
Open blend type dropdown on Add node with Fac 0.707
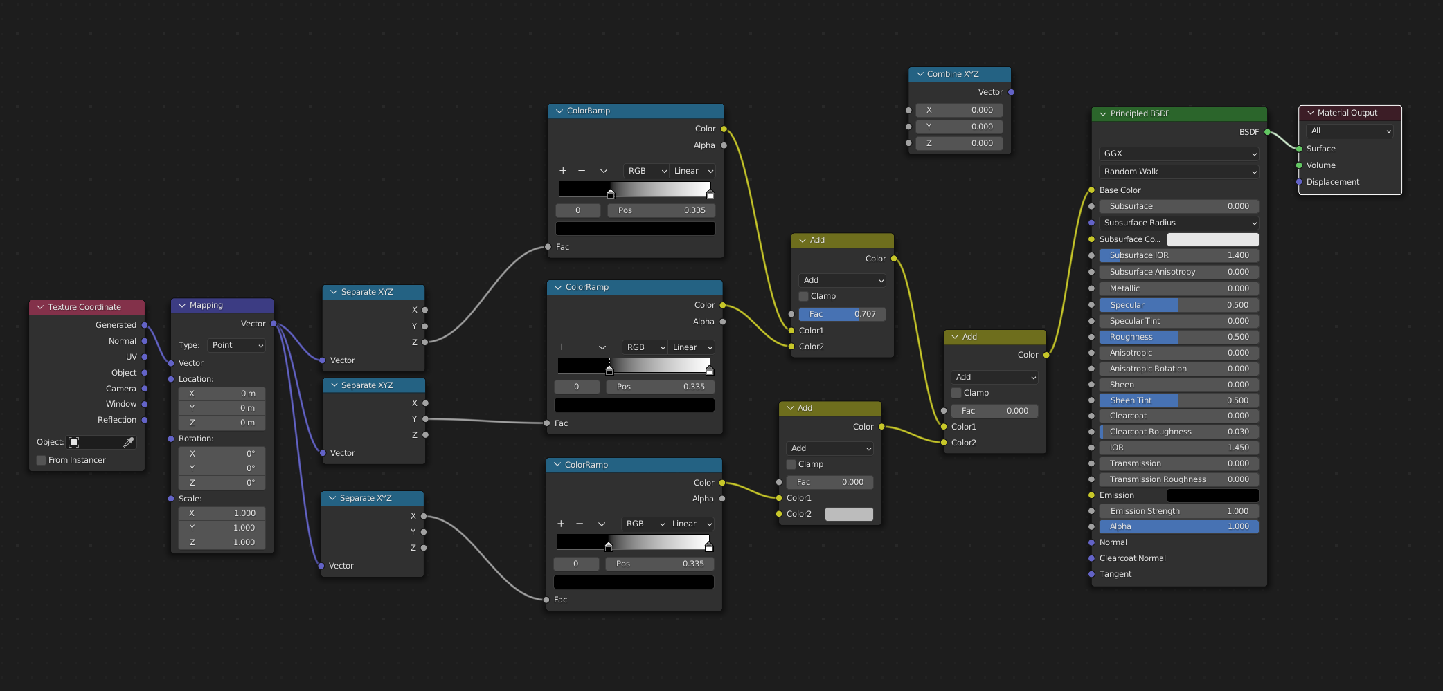[842, 280]
